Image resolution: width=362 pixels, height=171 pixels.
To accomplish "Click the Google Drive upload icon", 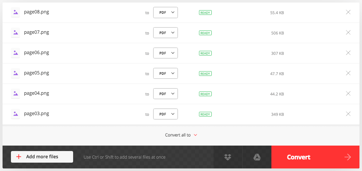I will (x=257, y=157).
